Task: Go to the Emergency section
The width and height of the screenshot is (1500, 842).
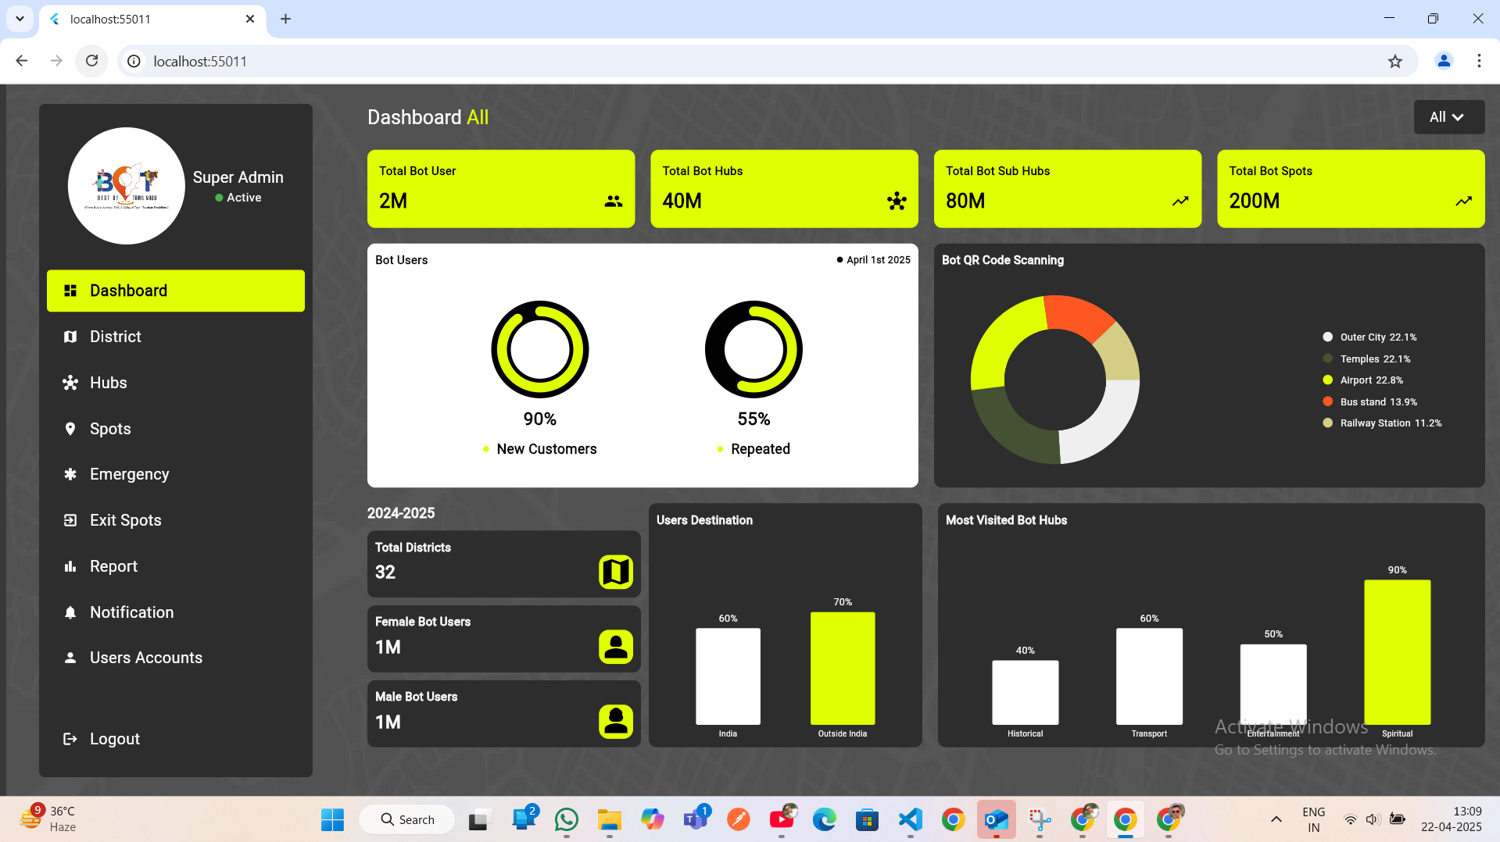Action: click(129, 474)
